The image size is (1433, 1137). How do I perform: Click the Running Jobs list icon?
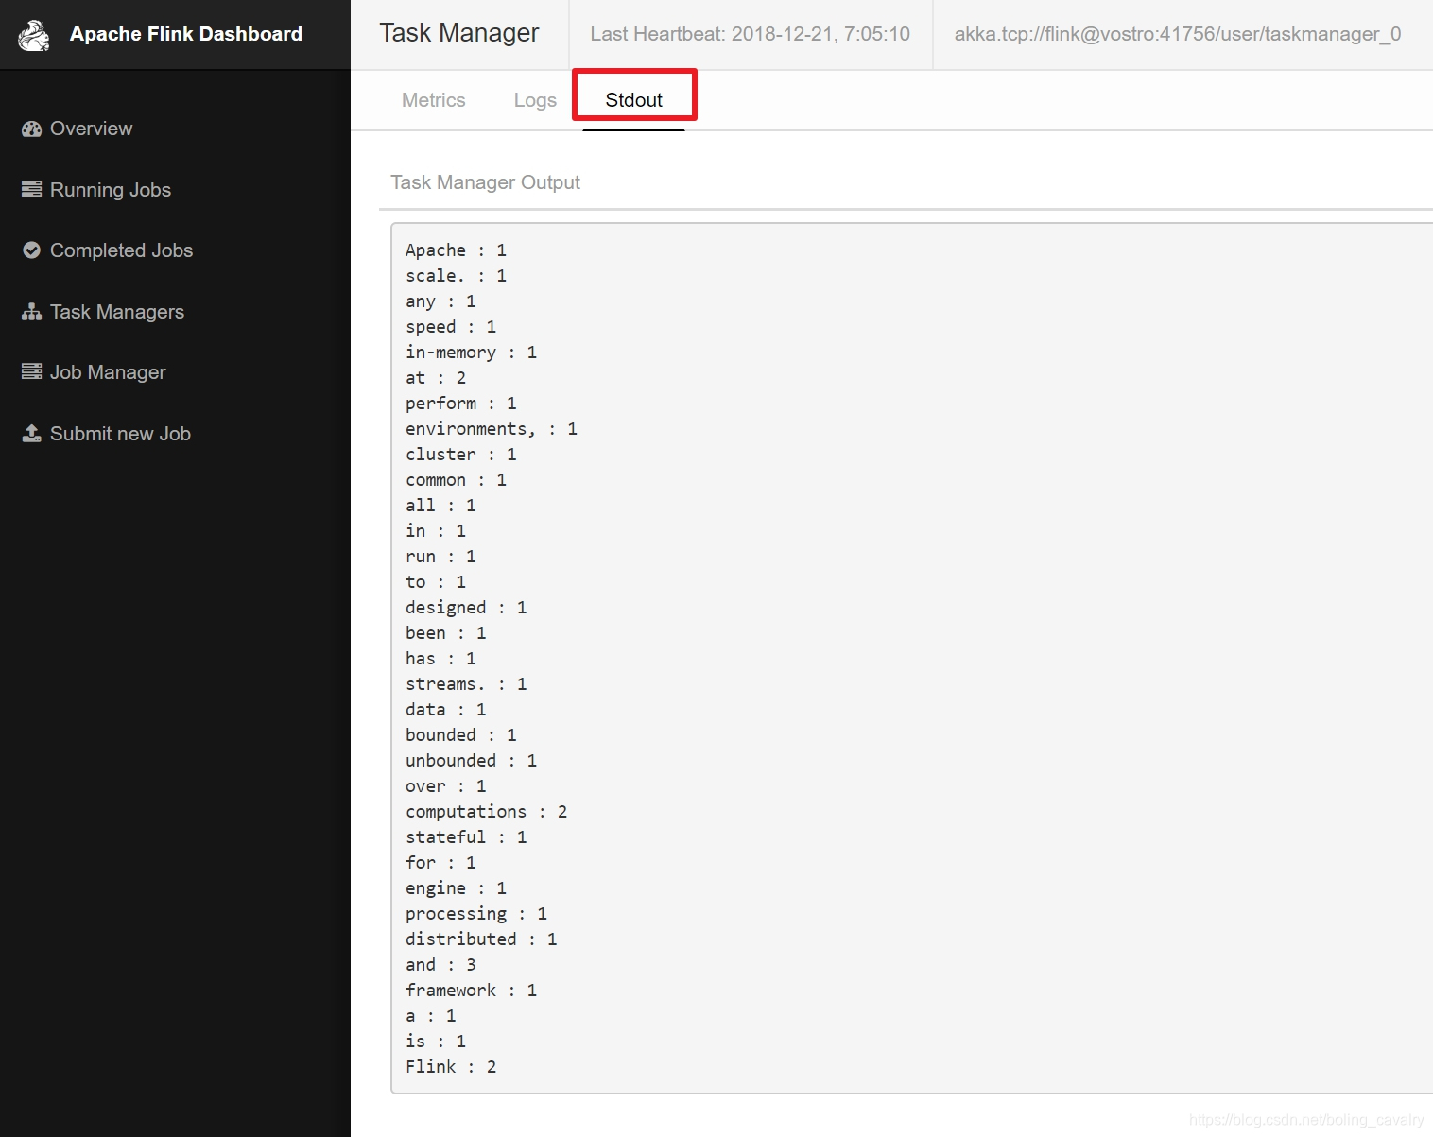(32, 190)
